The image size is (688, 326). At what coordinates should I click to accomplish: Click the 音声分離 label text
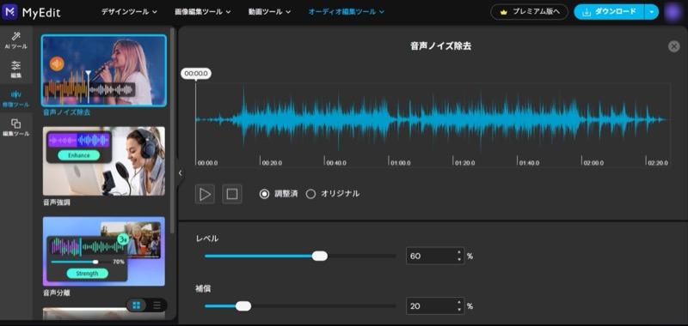(57, 293)
